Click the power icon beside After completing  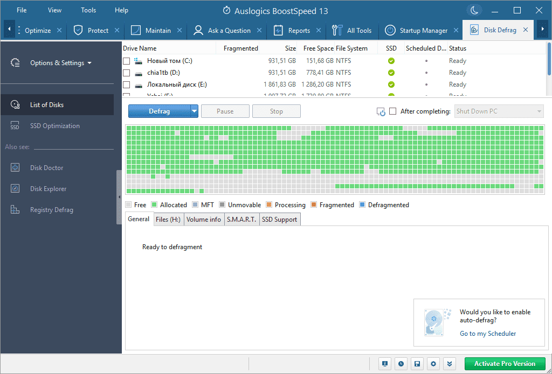(381, 112)
